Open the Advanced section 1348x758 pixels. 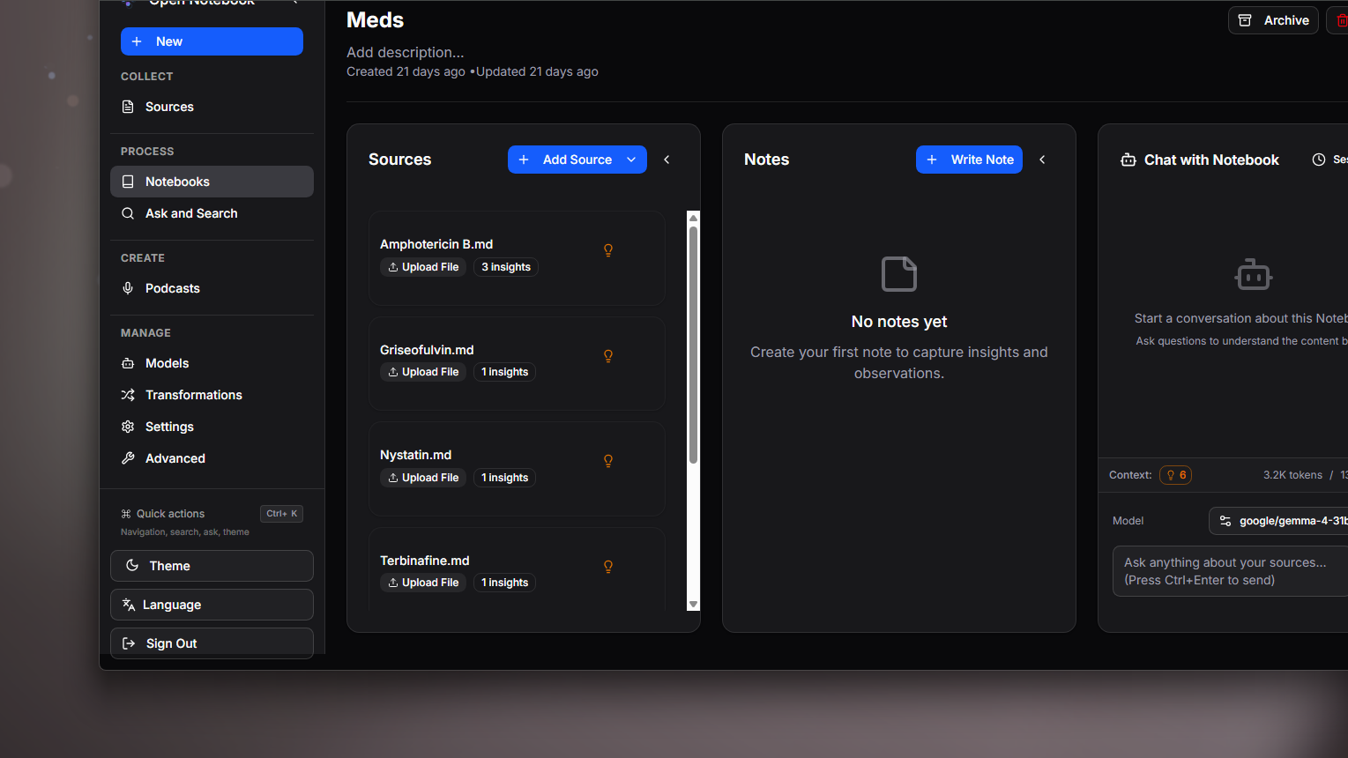pyautogui.click(x=212, y=458)
